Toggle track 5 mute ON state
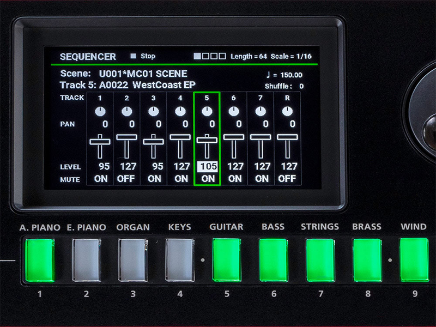This screenshot has height=327, width=436. 207,178
